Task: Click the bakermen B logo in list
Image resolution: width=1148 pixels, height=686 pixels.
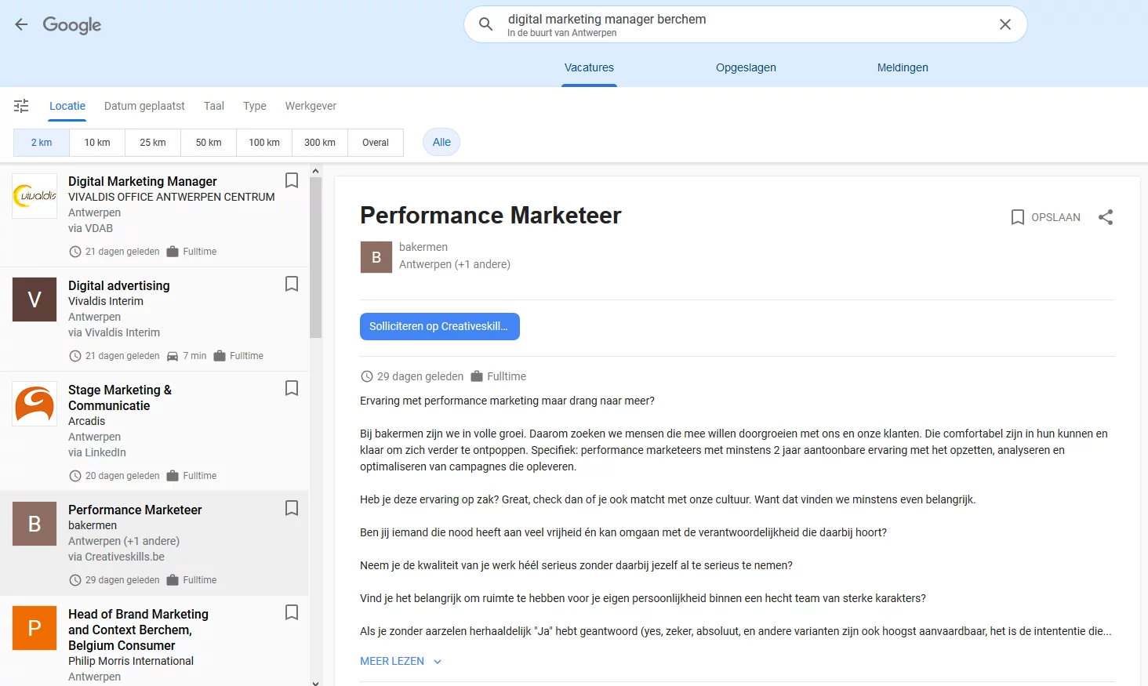Action: (x=35, y=524)
